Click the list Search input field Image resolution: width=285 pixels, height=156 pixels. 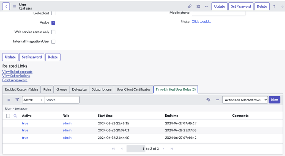click(x=62, y=100)
